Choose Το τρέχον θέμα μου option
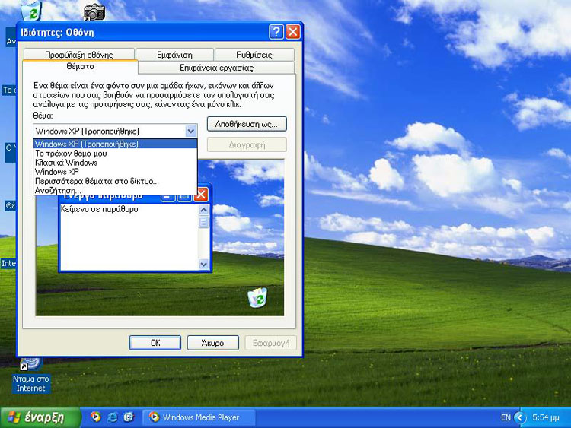 pyautogui.click(x=115, y=154)
